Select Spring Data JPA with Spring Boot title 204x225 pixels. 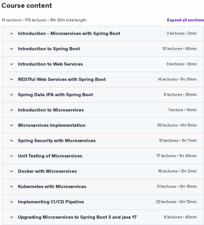tap(55, 95)
